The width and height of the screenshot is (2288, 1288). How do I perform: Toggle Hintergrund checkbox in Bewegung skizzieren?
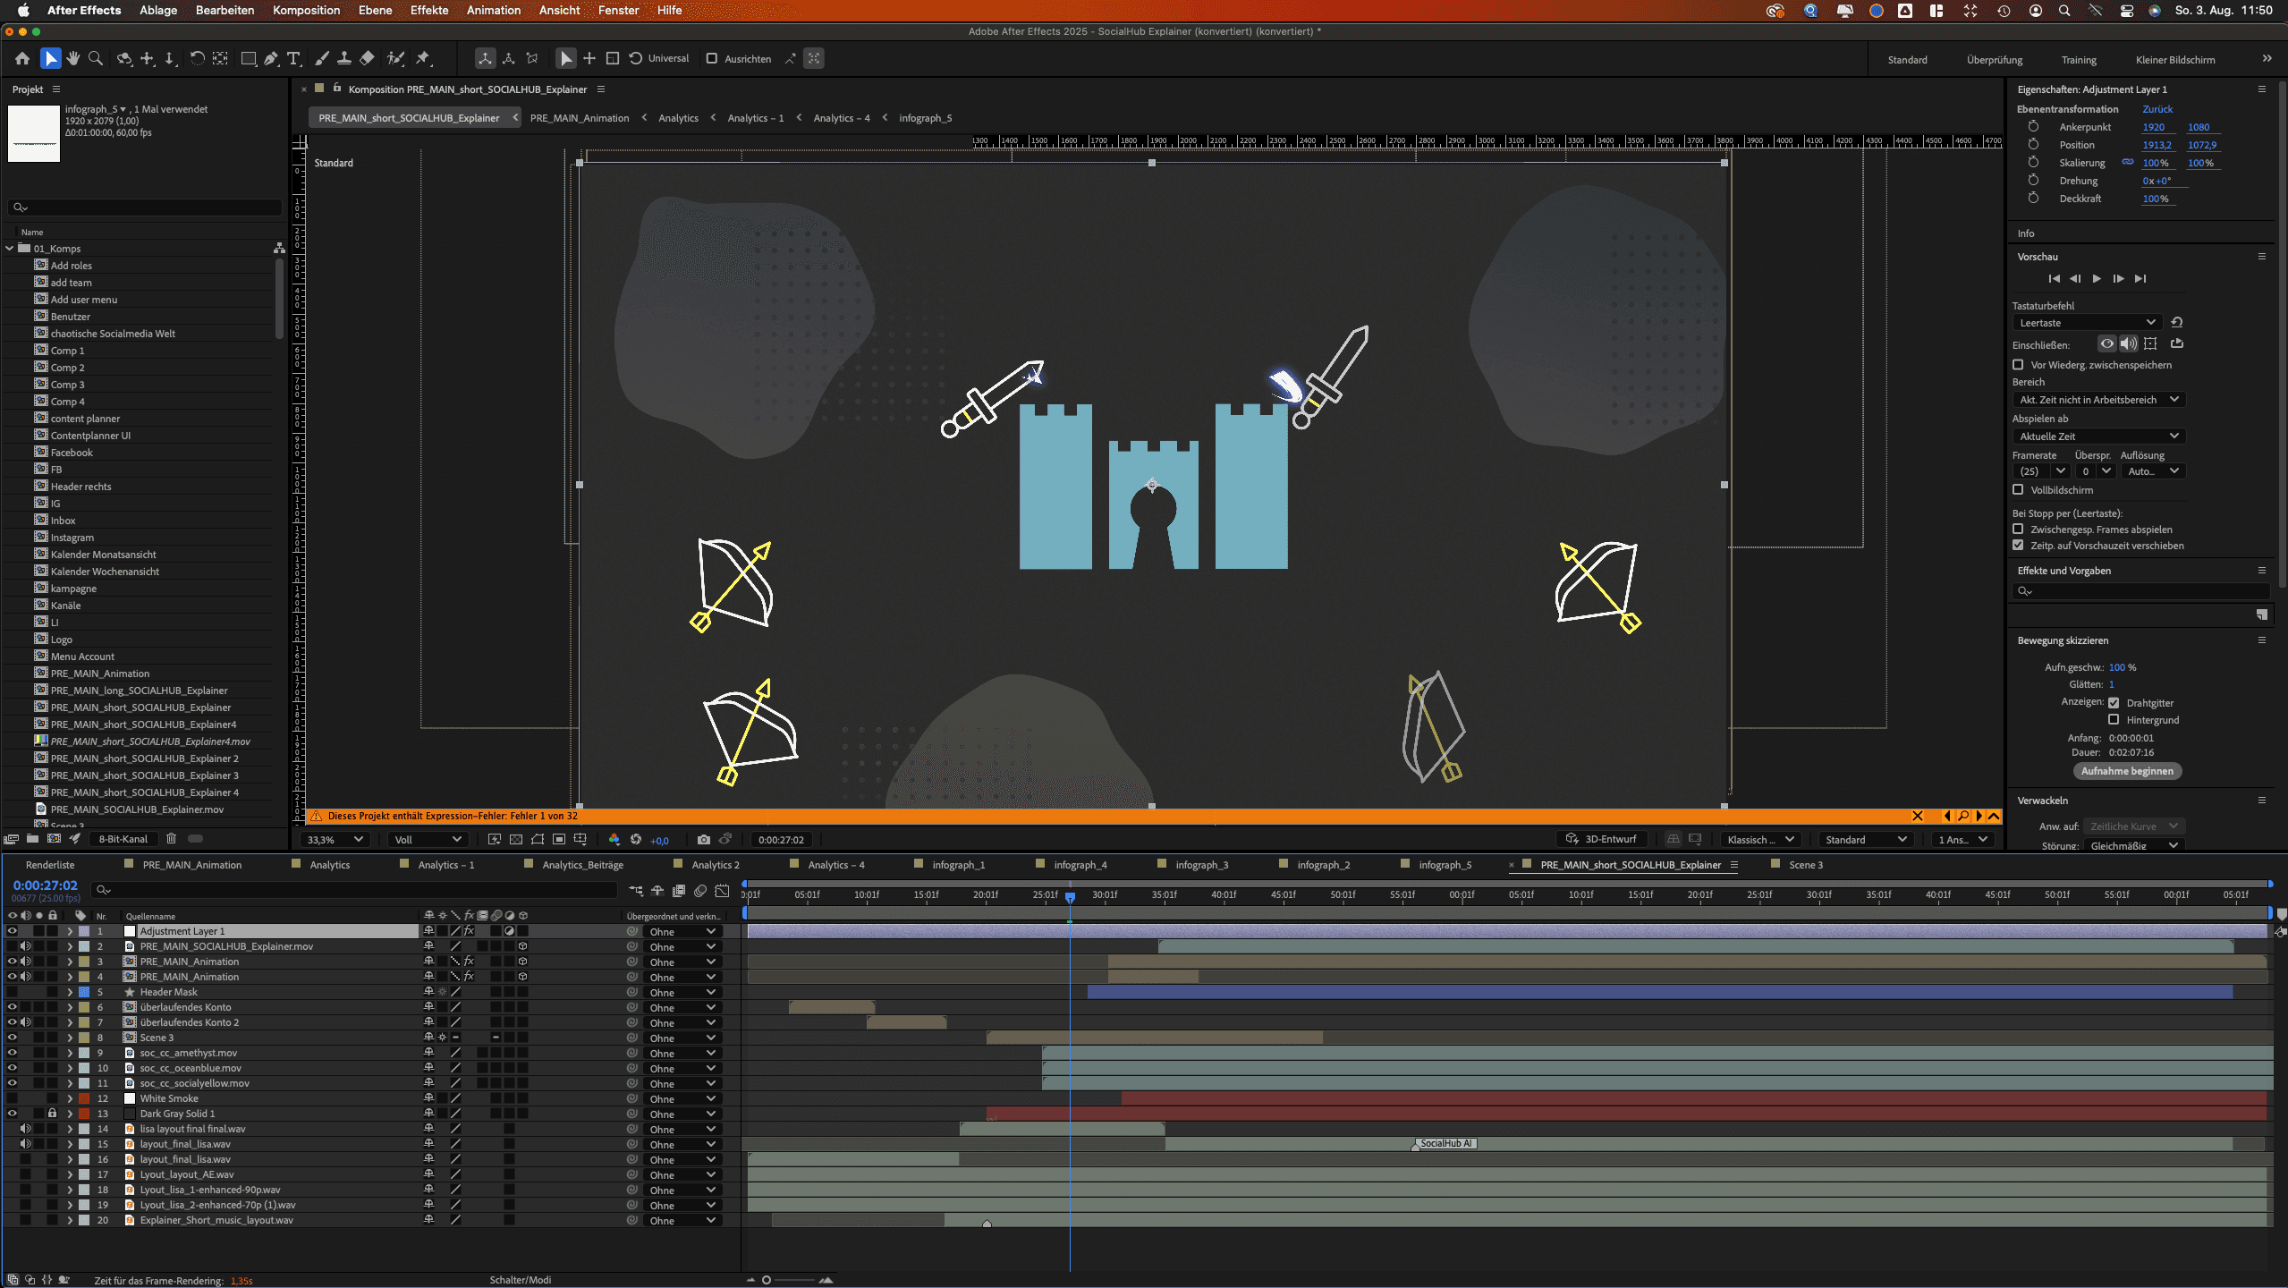click(x=2114, y=720)
